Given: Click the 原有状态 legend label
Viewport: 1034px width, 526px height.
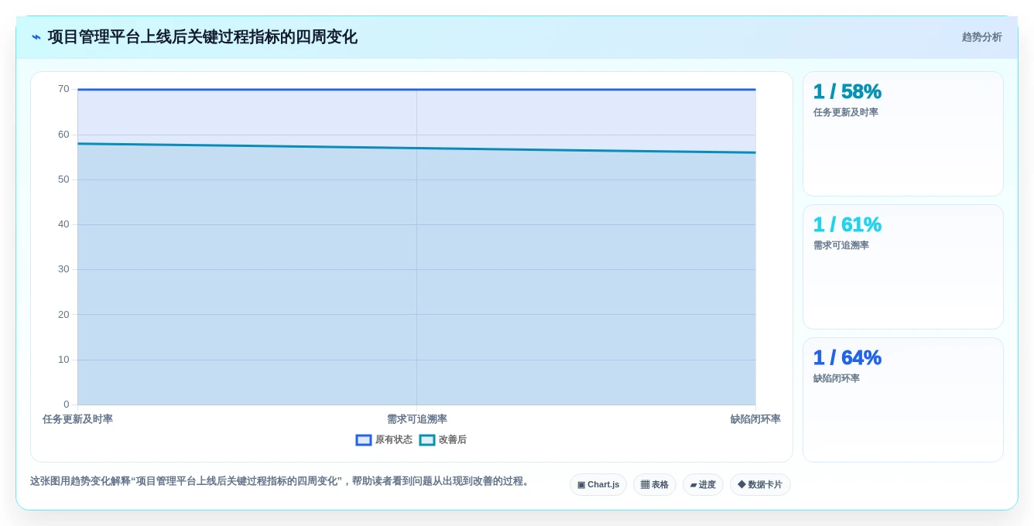Looking at the screenshot, I should (x=394, y=440).
